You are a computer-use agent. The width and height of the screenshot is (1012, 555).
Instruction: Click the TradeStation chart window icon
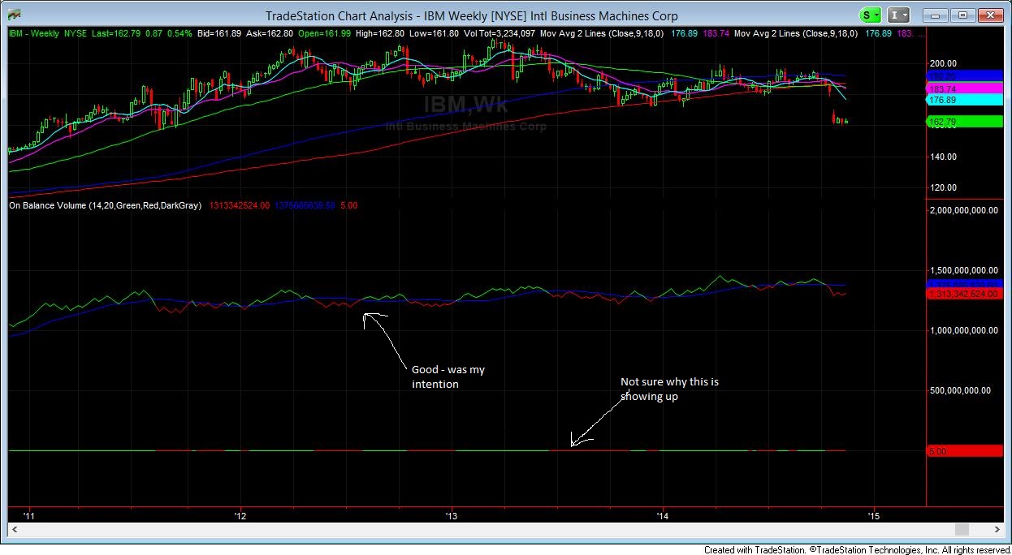[14, 15]
